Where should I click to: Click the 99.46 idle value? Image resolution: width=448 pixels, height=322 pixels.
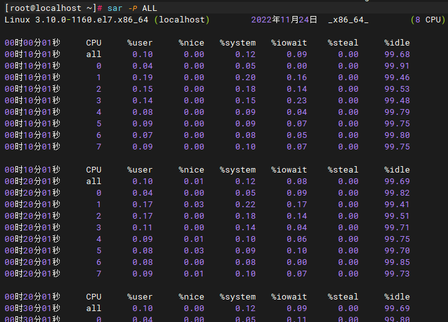coord(397,78)
